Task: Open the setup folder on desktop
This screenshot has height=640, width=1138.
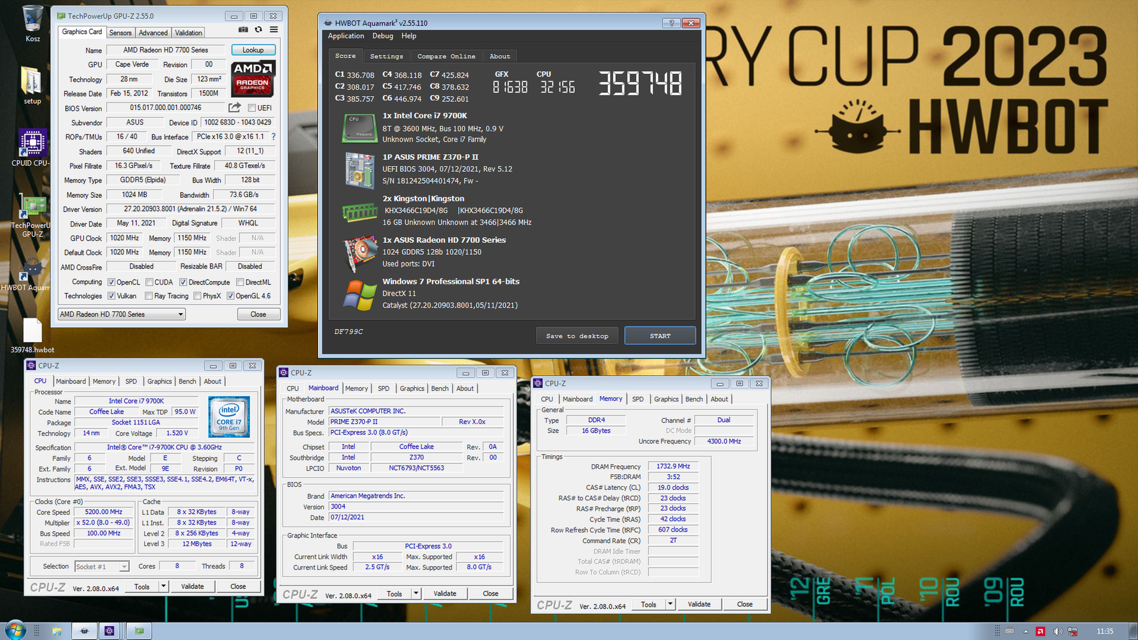Action: [32, 86]
